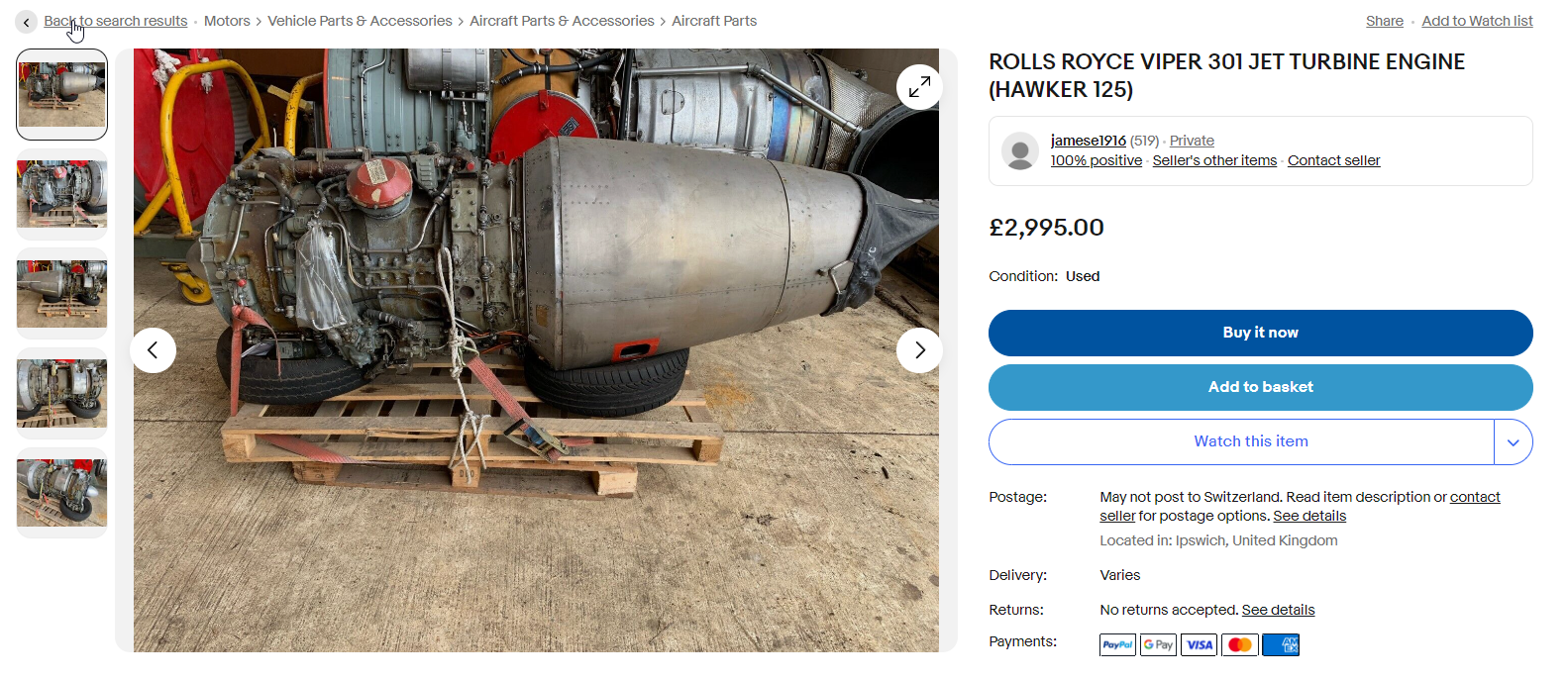Select the second engine thumbnail
Viewport: 1568px width, 680px height.
(x=61, y=194)
